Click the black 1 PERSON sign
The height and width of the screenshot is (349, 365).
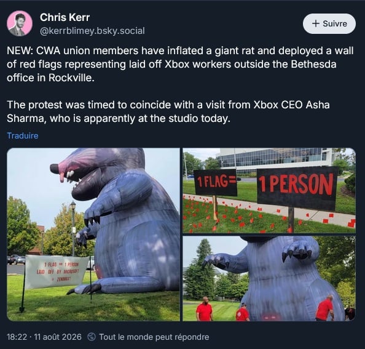click(297, 188)
